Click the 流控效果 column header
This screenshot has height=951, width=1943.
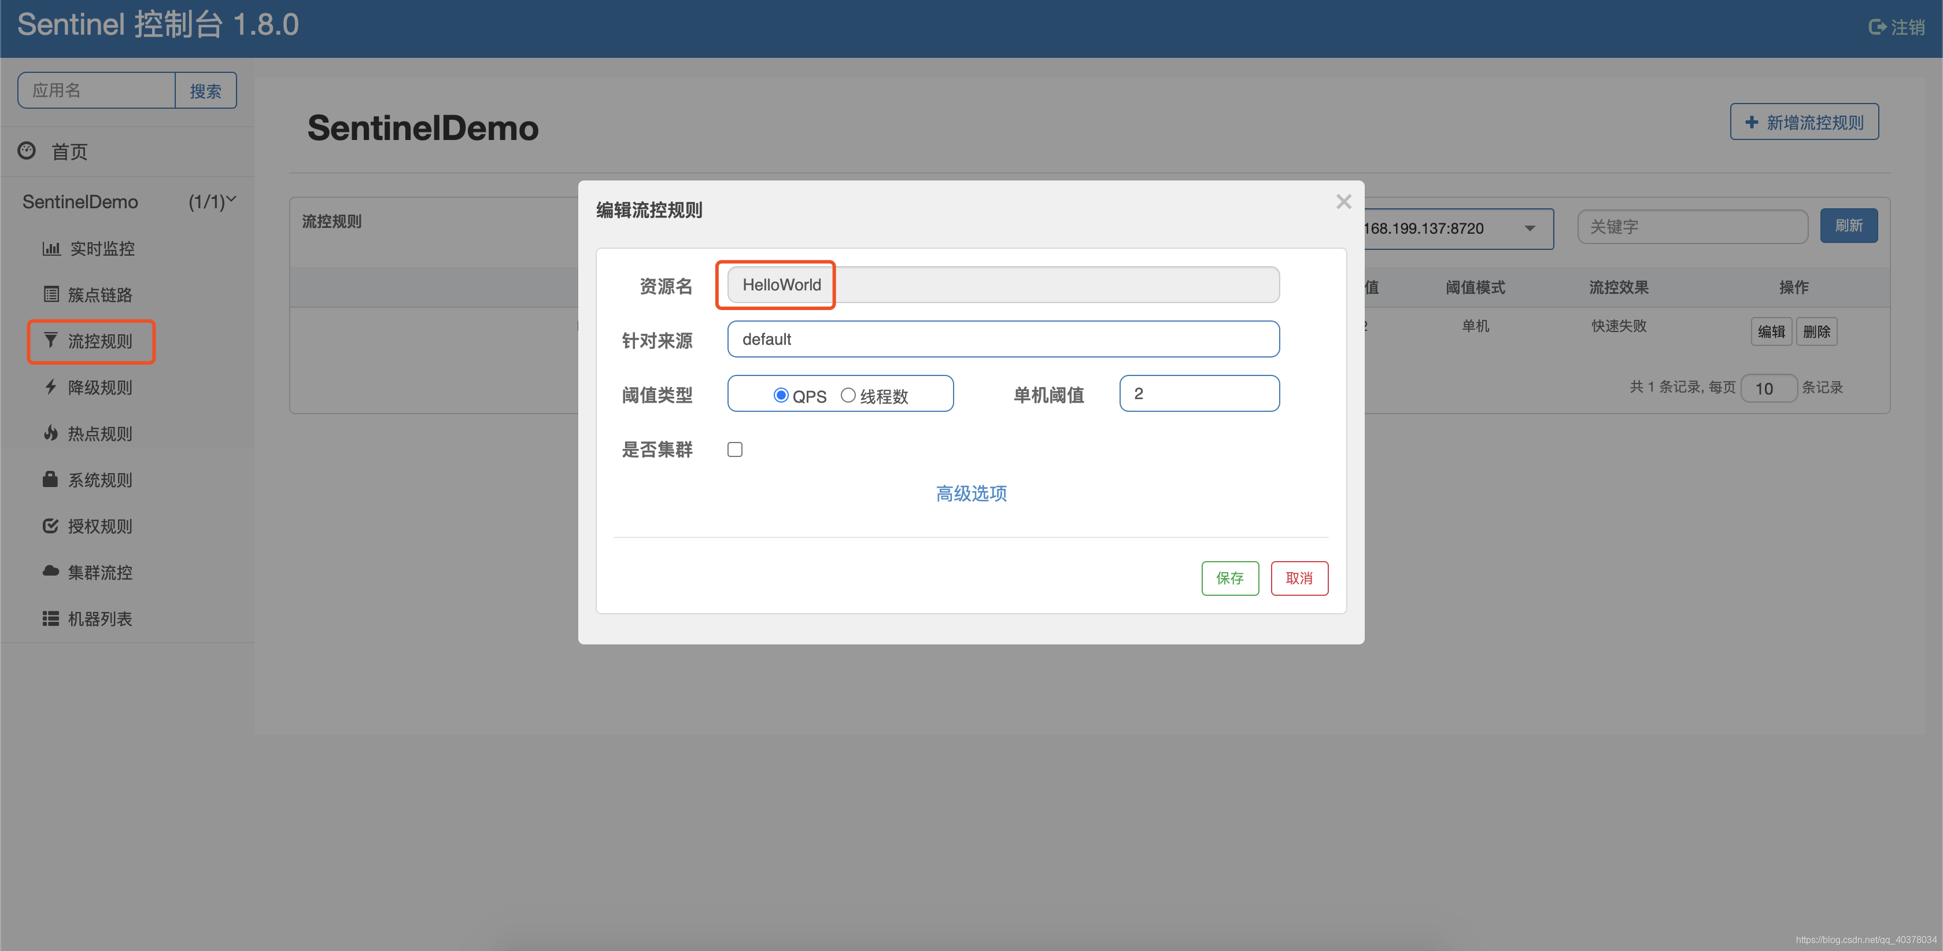[1619, 287]
